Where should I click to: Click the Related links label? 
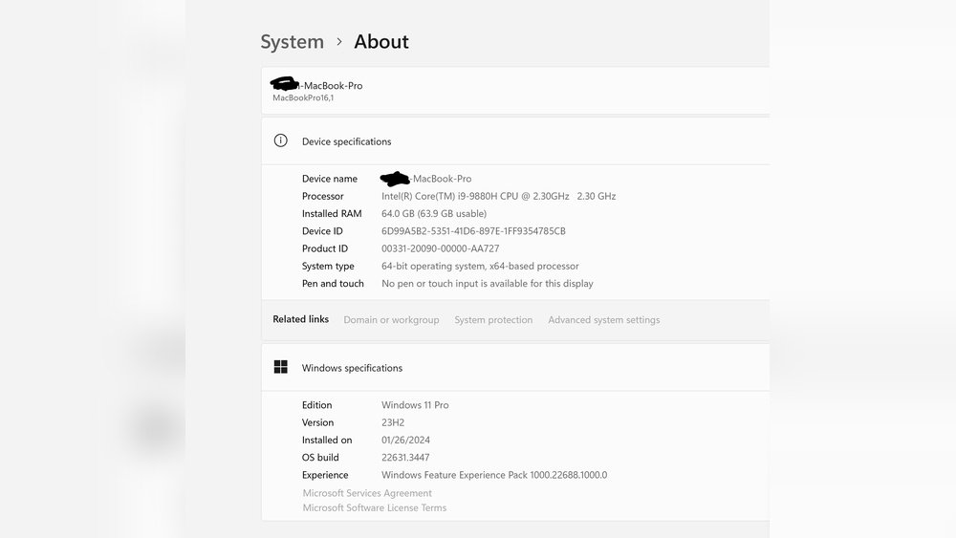click(300, 319)
